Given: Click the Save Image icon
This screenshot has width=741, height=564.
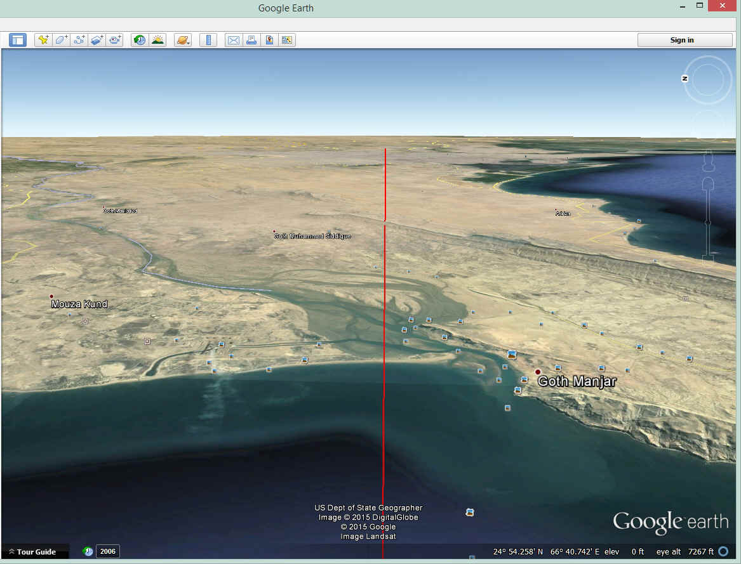Looking at the screenshot, I should (x=269, y=40).
